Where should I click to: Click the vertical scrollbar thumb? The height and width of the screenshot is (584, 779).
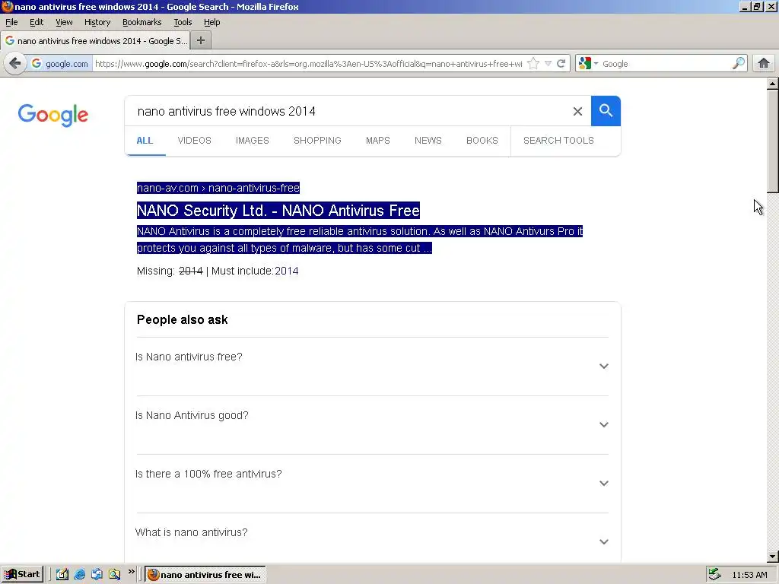pyautogui.click(x=773, y=141)
